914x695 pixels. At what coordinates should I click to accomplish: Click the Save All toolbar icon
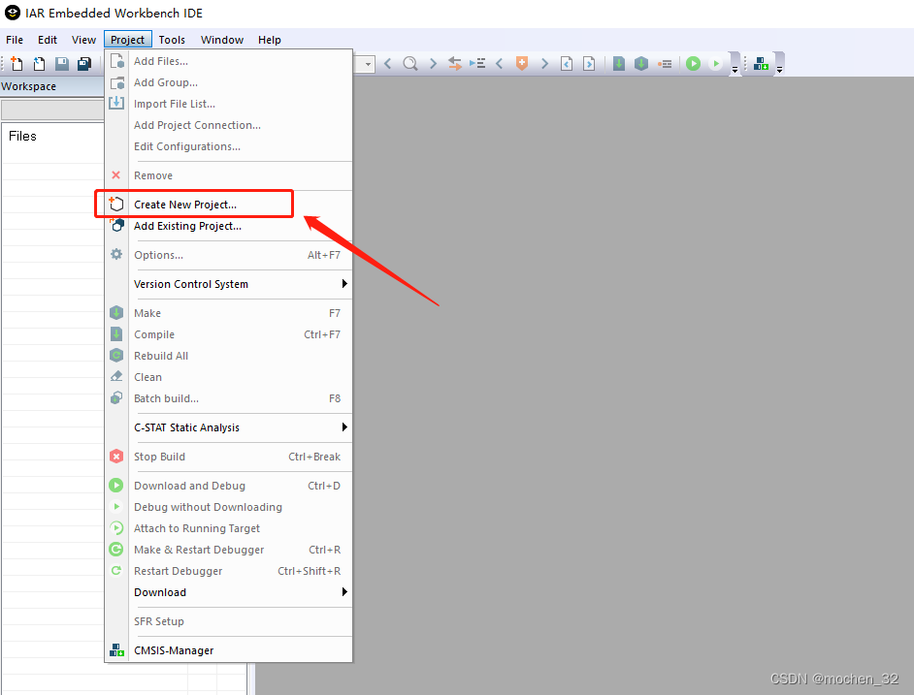click(x=84, y=64)
